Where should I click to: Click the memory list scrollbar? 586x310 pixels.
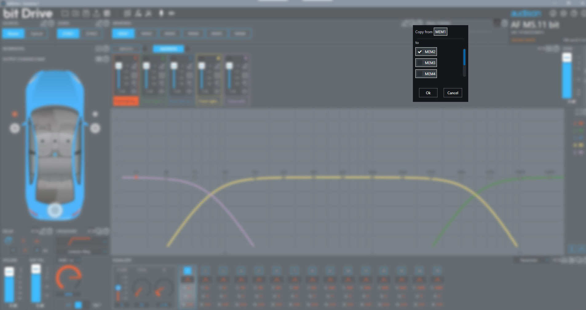[464, 62]
